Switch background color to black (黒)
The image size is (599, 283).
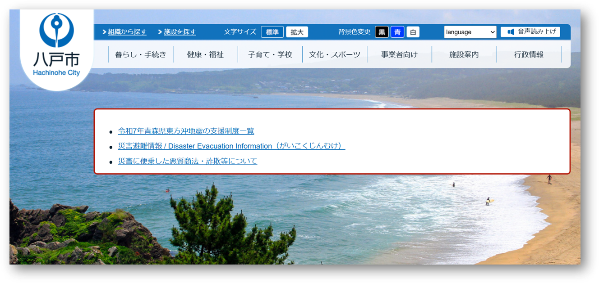coord(382,32)
